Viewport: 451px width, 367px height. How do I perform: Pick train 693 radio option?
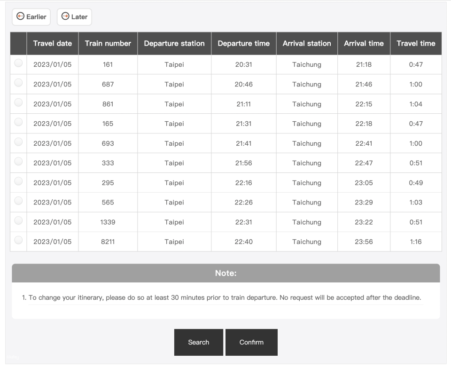pyautogui.click(x=18, y=142)
